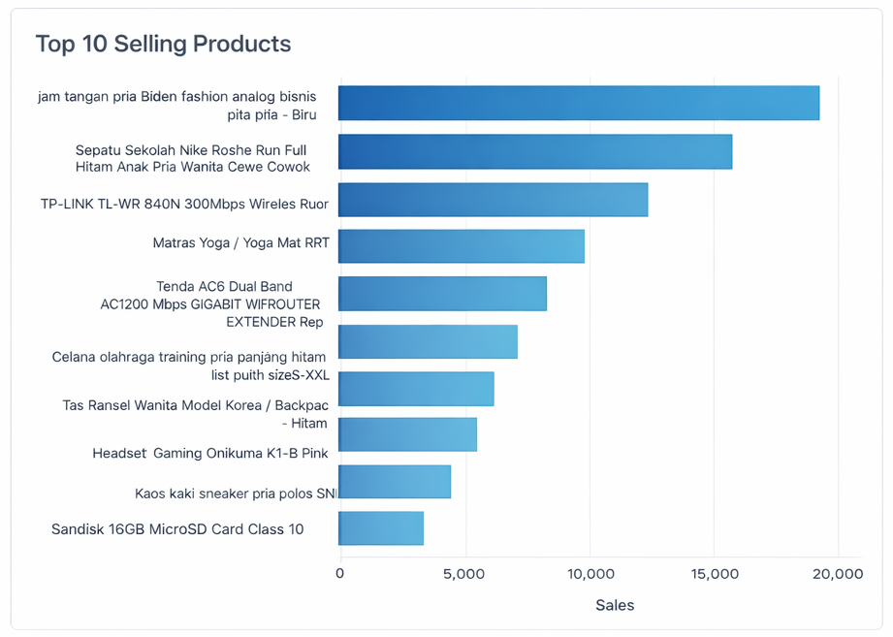Screen dimensions: 893x637
Task: Click the 15,000 axis tick label
Action: click(x=715, y=574)
